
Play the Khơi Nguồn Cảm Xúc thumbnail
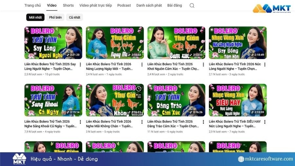176,43
